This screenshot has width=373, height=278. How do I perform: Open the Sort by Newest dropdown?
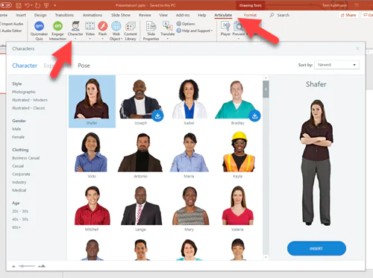point(336,65)
